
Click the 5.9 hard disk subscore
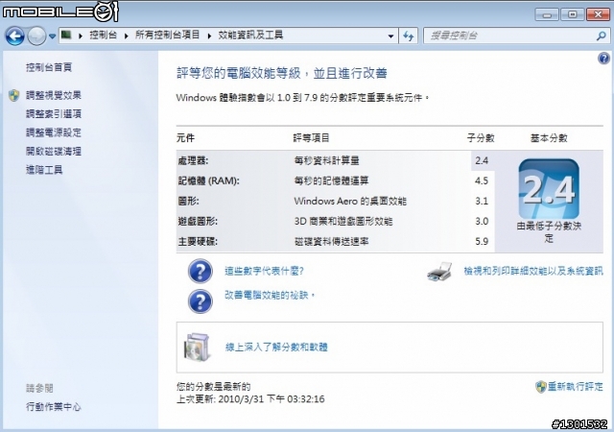(x=482, y=242)
